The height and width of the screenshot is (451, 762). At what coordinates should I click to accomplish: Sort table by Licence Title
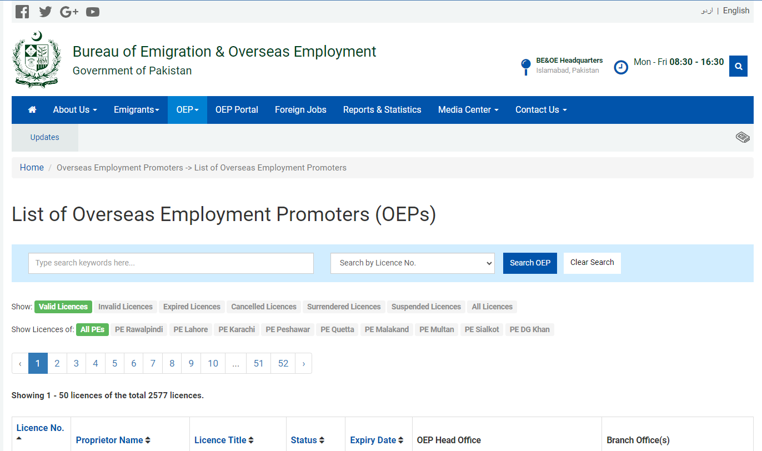point(224,440)
